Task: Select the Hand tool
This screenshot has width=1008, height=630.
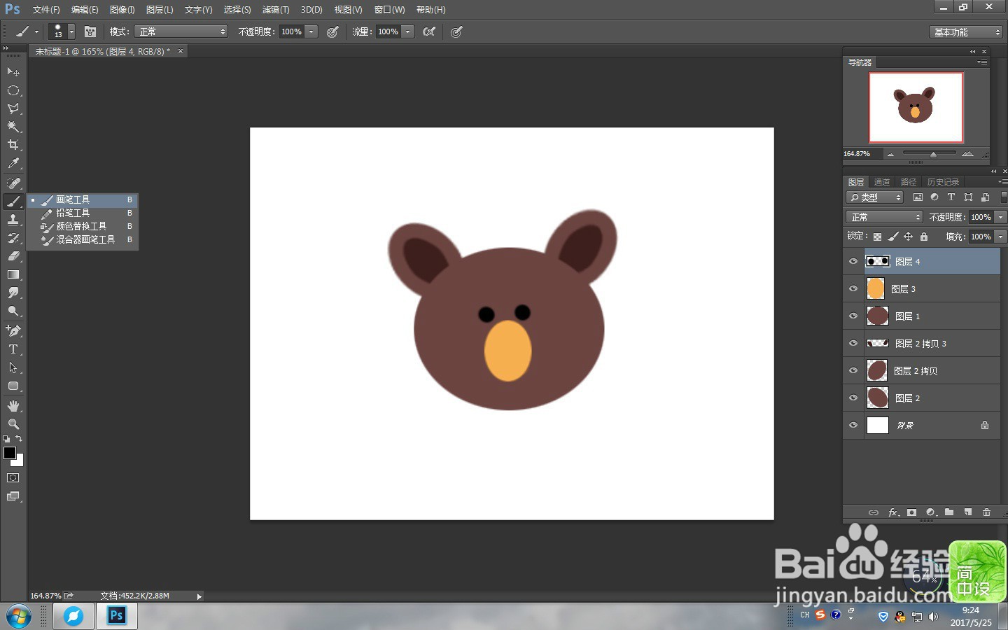Action: pos(13,406)
